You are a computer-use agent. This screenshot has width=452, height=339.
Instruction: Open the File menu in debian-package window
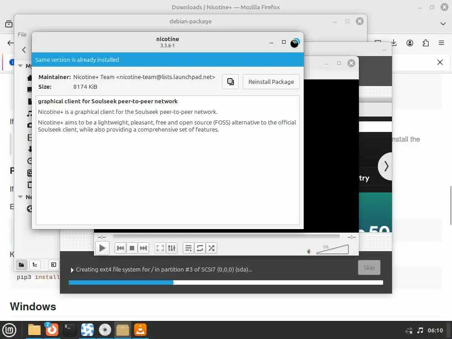pyautogui.click(x=22, y=34)
